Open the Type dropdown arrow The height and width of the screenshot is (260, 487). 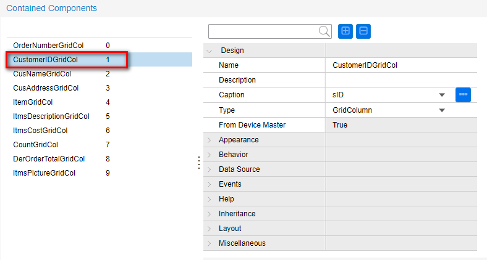tap(442, 110)
